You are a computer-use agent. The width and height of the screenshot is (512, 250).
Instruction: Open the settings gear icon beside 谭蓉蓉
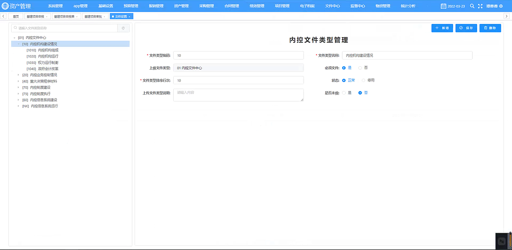500,6
